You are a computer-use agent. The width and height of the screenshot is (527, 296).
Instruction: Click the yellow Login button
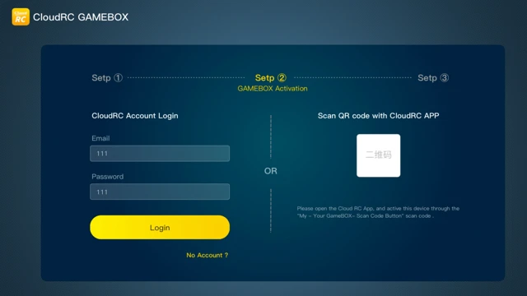pos(160,227)
